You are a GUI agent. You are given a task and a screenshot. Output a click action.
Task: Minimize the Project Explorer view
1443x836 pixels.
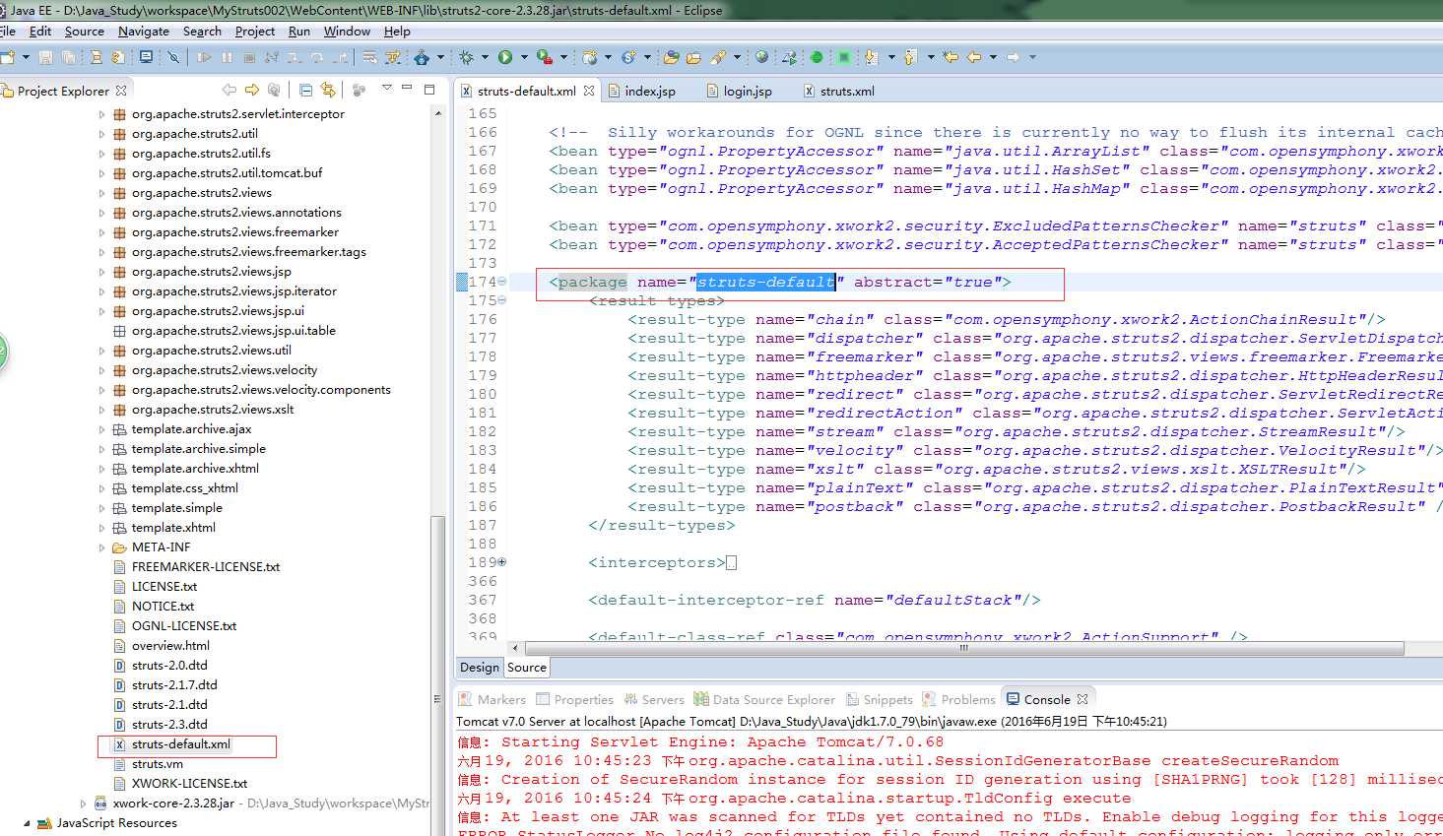click(x=407, y=88)
